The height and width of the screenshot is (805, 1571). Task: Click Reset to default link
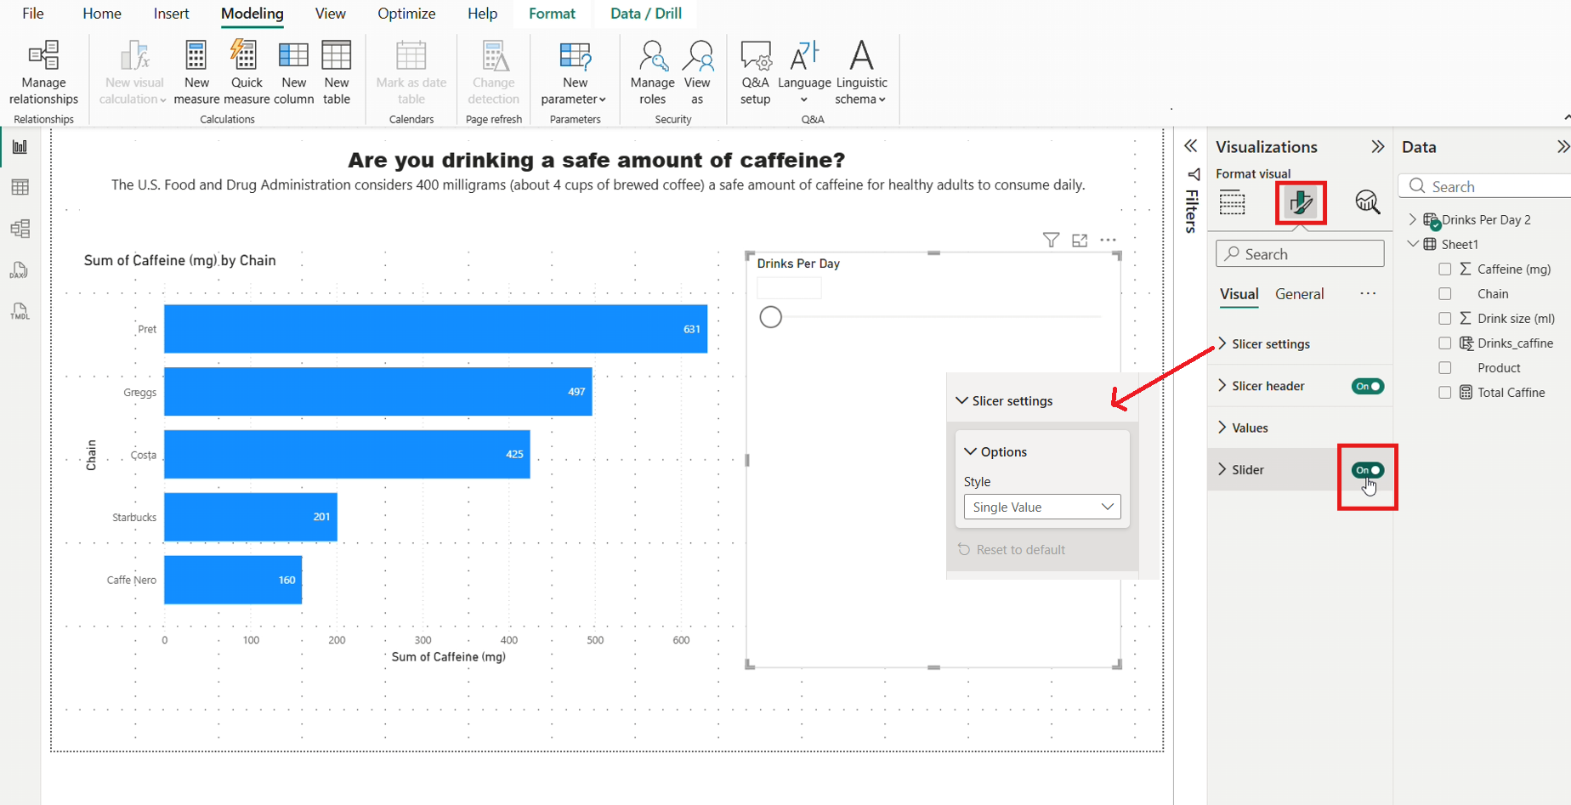(1020, 550)
